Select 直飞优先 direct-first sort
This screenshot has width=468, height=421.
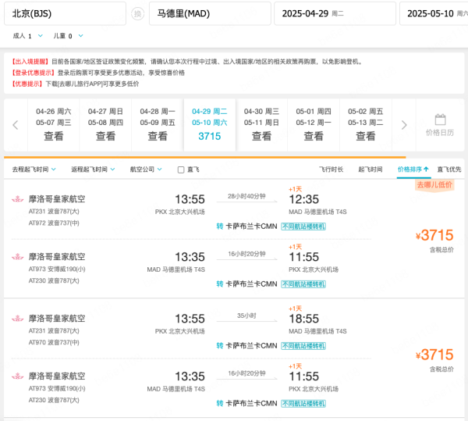pos(449,169)
